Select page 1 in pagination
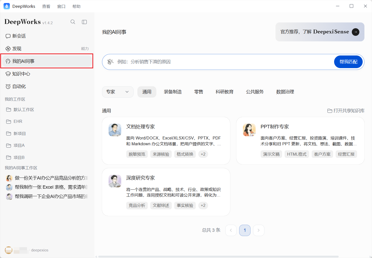The width and height of the screenshot is (372, 258). (245, 230)
